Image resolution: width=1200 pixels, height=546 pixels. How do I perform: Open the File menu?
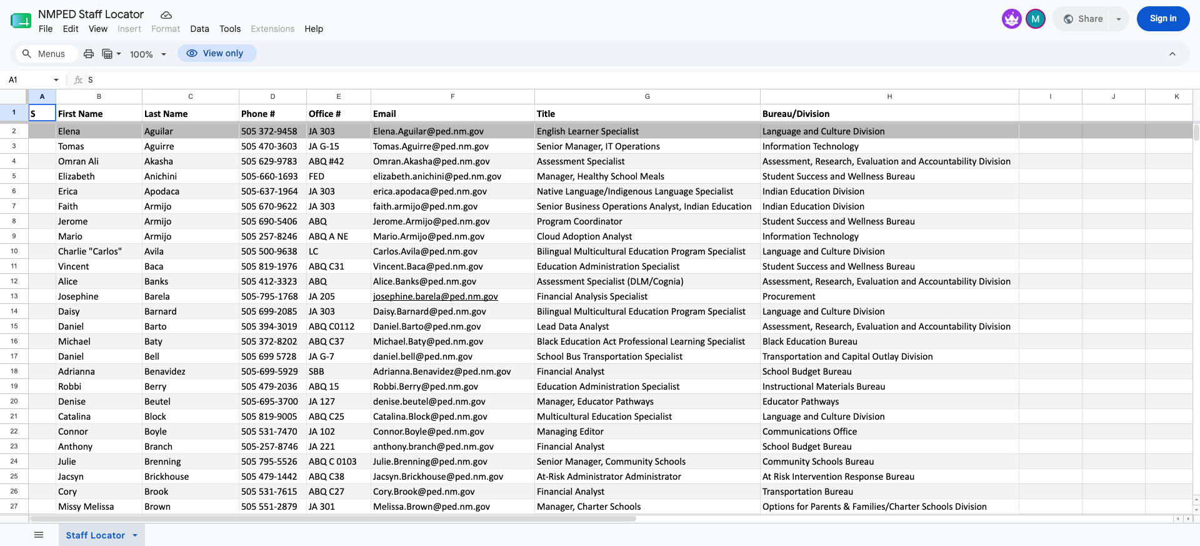coord(46,29)
